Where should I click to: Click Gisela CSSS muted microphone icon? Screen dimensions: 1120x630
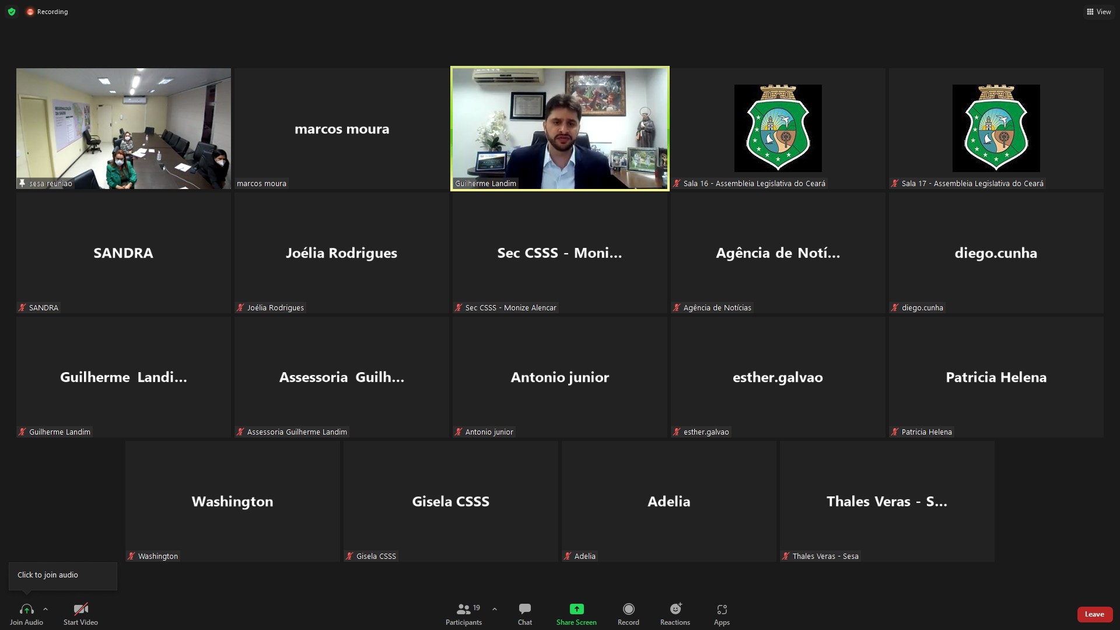coord(349,556)
